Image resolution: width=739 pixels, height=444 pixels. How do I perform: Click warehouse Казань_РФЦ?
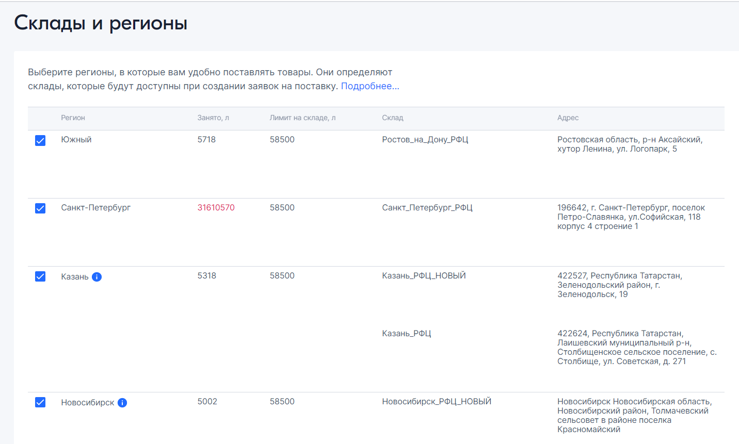pyautogui.click(x=407, y=334)
